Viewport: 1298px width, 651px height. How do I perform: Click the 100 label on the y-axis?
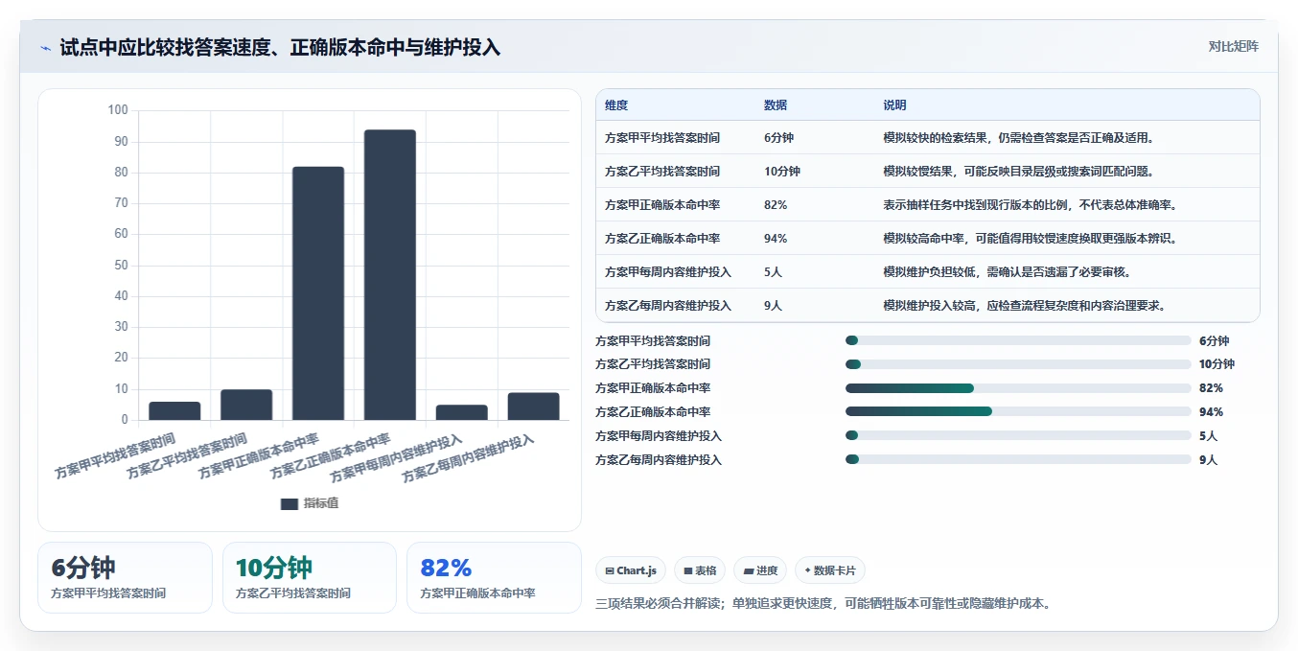pyautogui.click(x=118, y=110)
